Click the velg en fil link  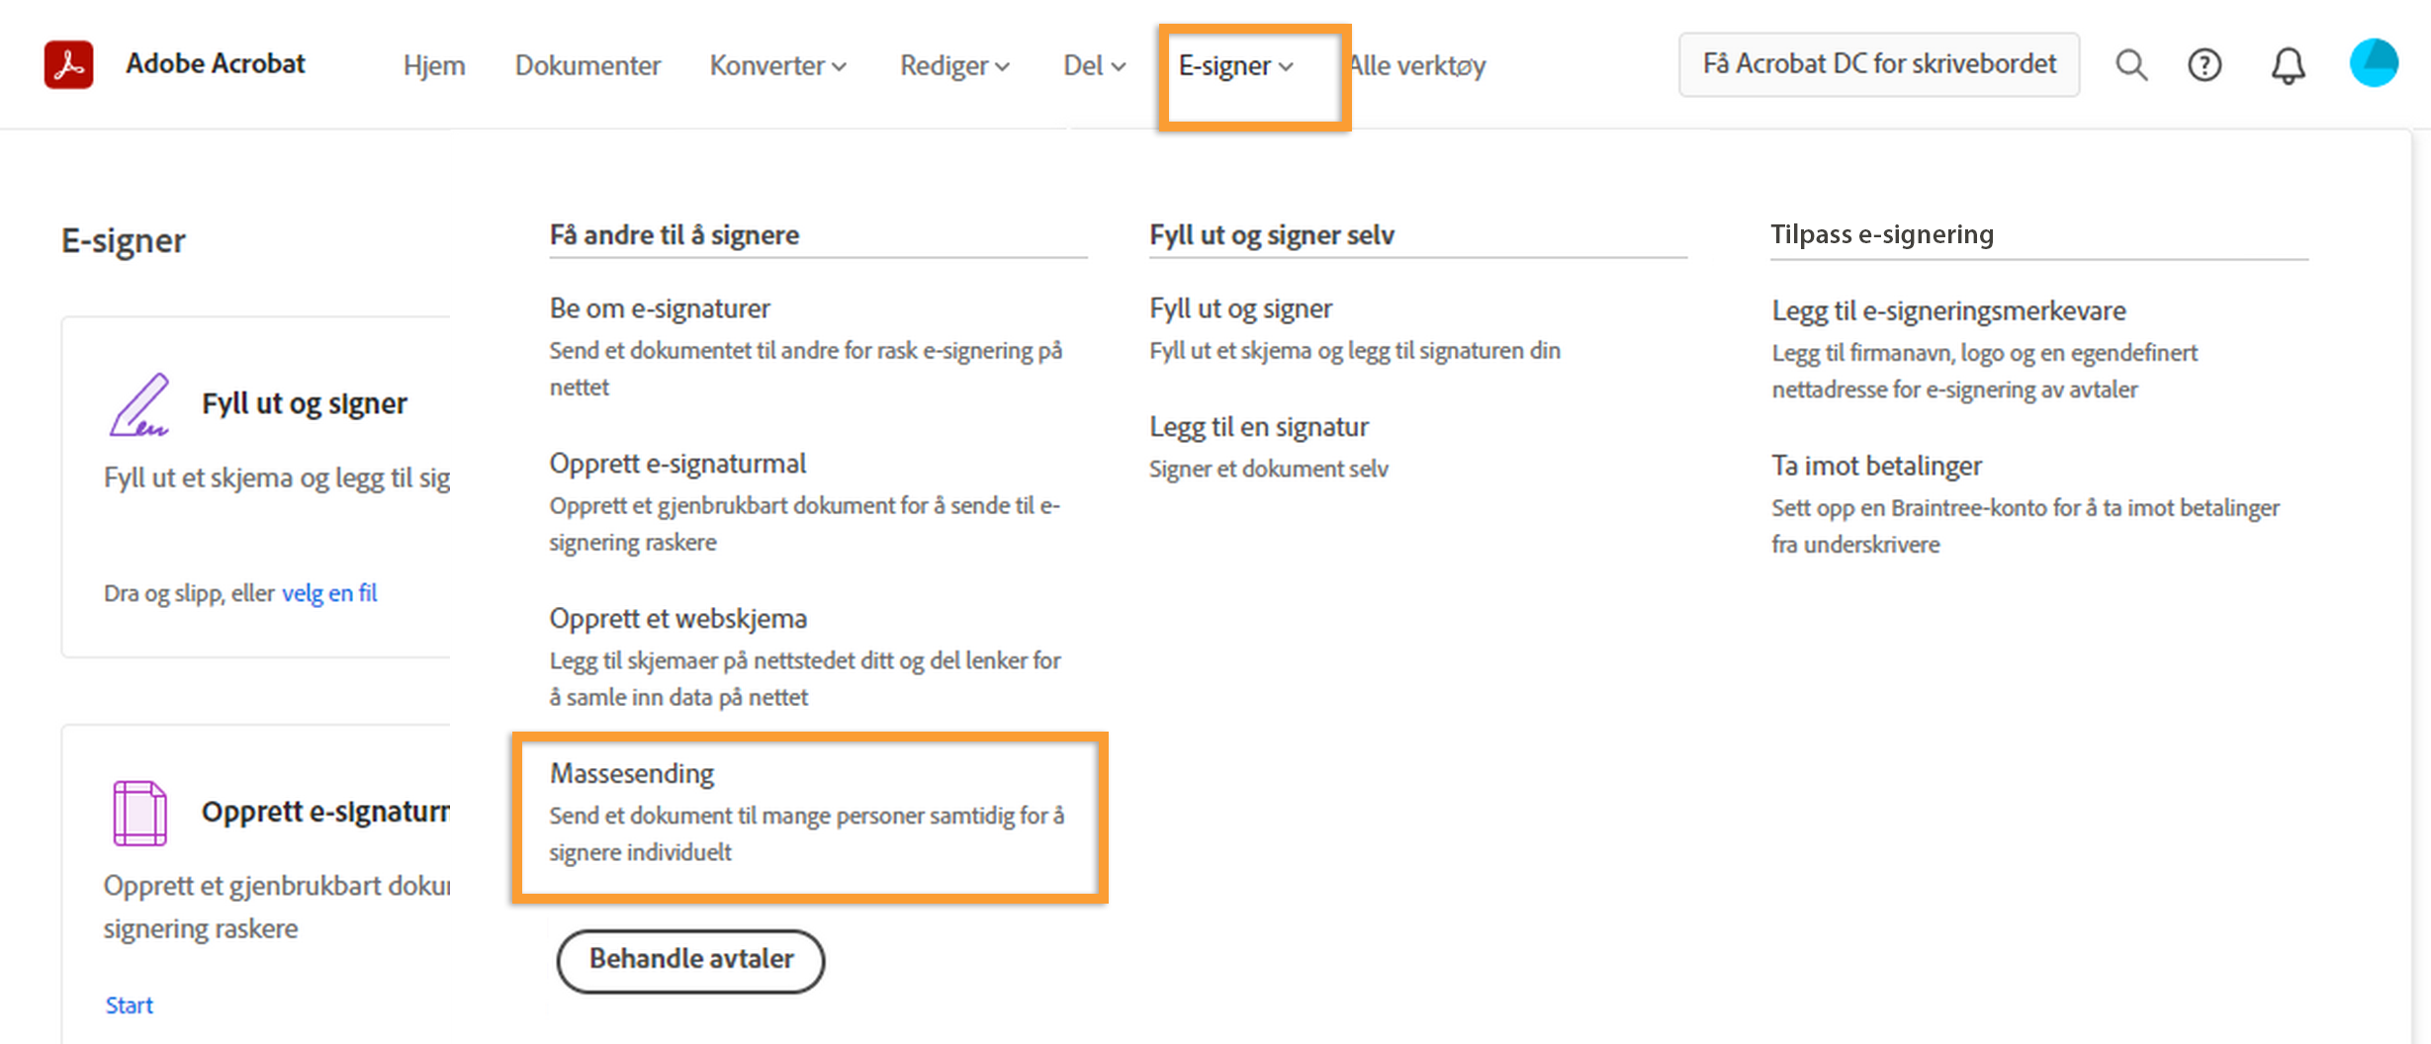(328, 592)
